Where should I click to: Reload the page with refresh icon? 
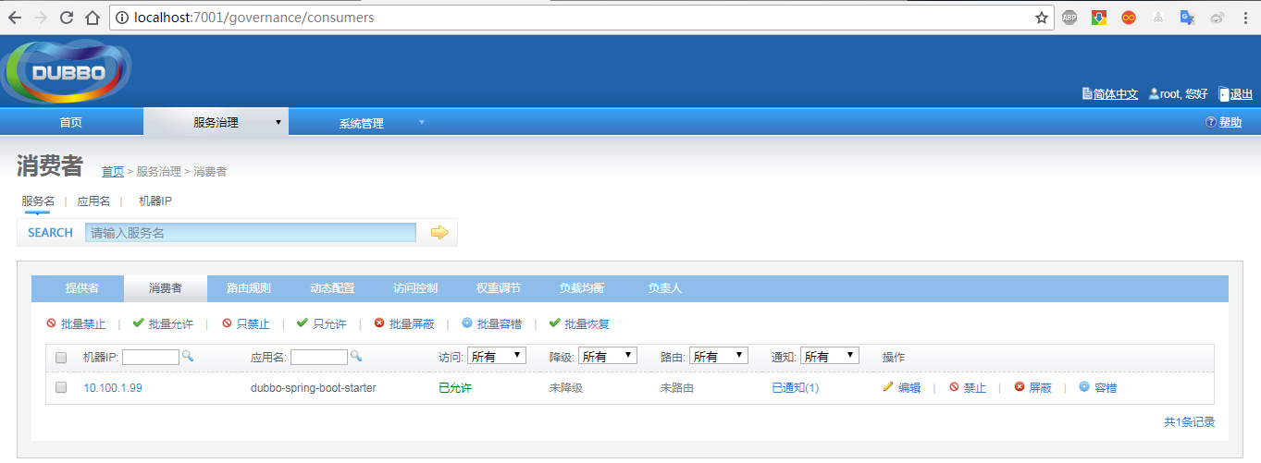[x=67, y=18]
